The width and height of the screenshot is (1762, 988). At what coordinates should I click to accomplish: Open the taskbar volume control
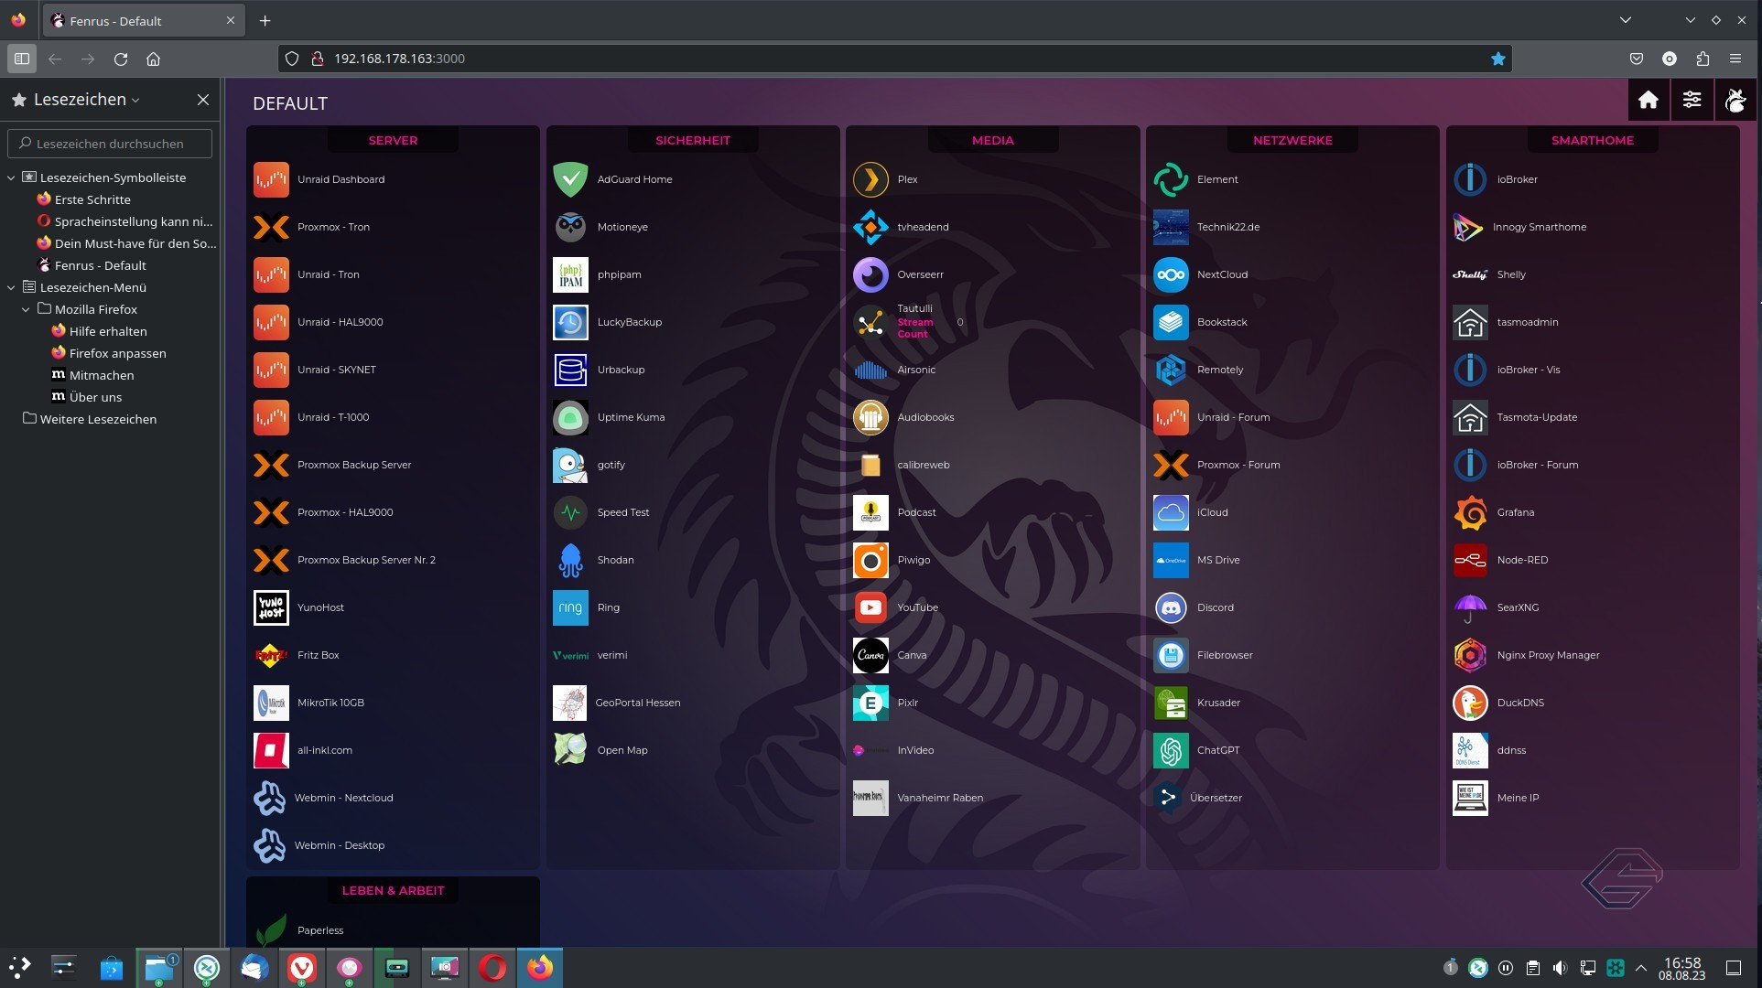[x=1560, y=968]
